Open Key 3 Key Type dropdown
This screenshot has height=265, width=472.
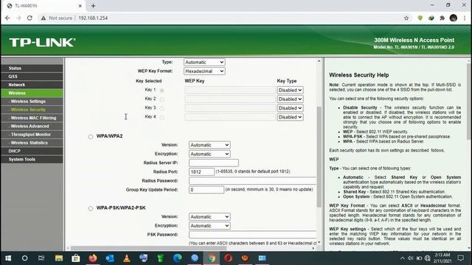click(x=290, y=108)
